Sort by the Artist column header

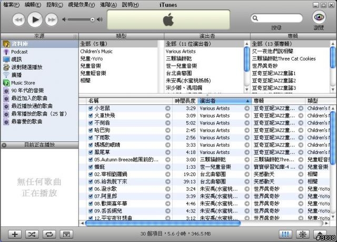[225, 101]
